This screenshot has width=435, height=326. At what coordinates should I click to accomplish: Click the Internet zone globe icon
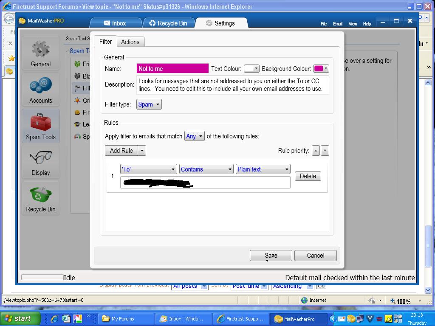304,300
